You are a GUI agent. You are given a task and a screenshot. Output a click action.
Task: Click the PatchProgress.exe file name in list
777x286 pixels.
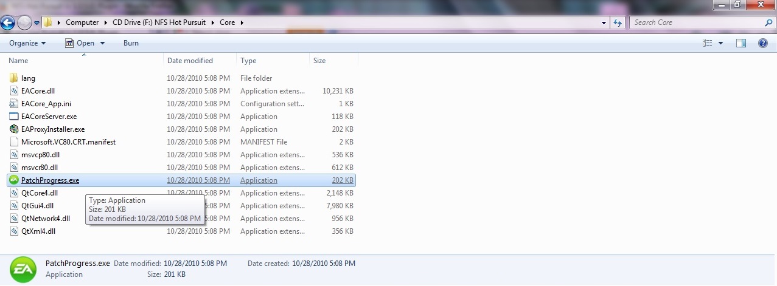pos(50,180)
